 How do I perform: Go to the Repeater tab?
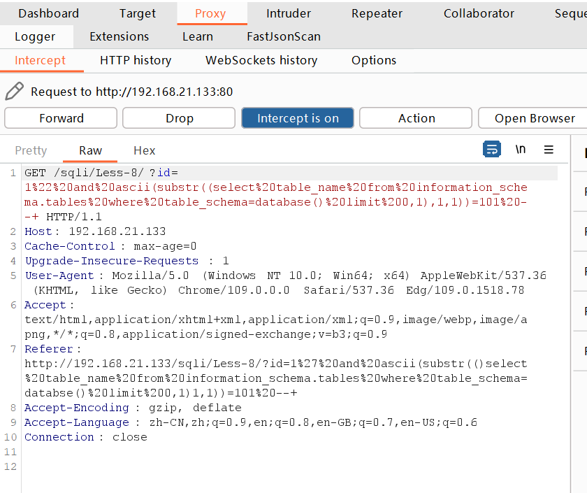377,13
